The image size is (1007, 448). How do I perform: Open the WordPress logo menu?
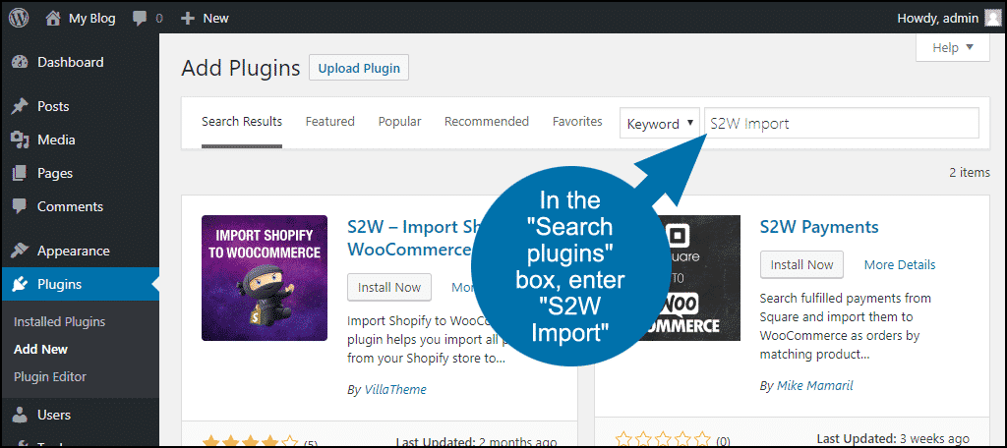click(x=19, y=18)
